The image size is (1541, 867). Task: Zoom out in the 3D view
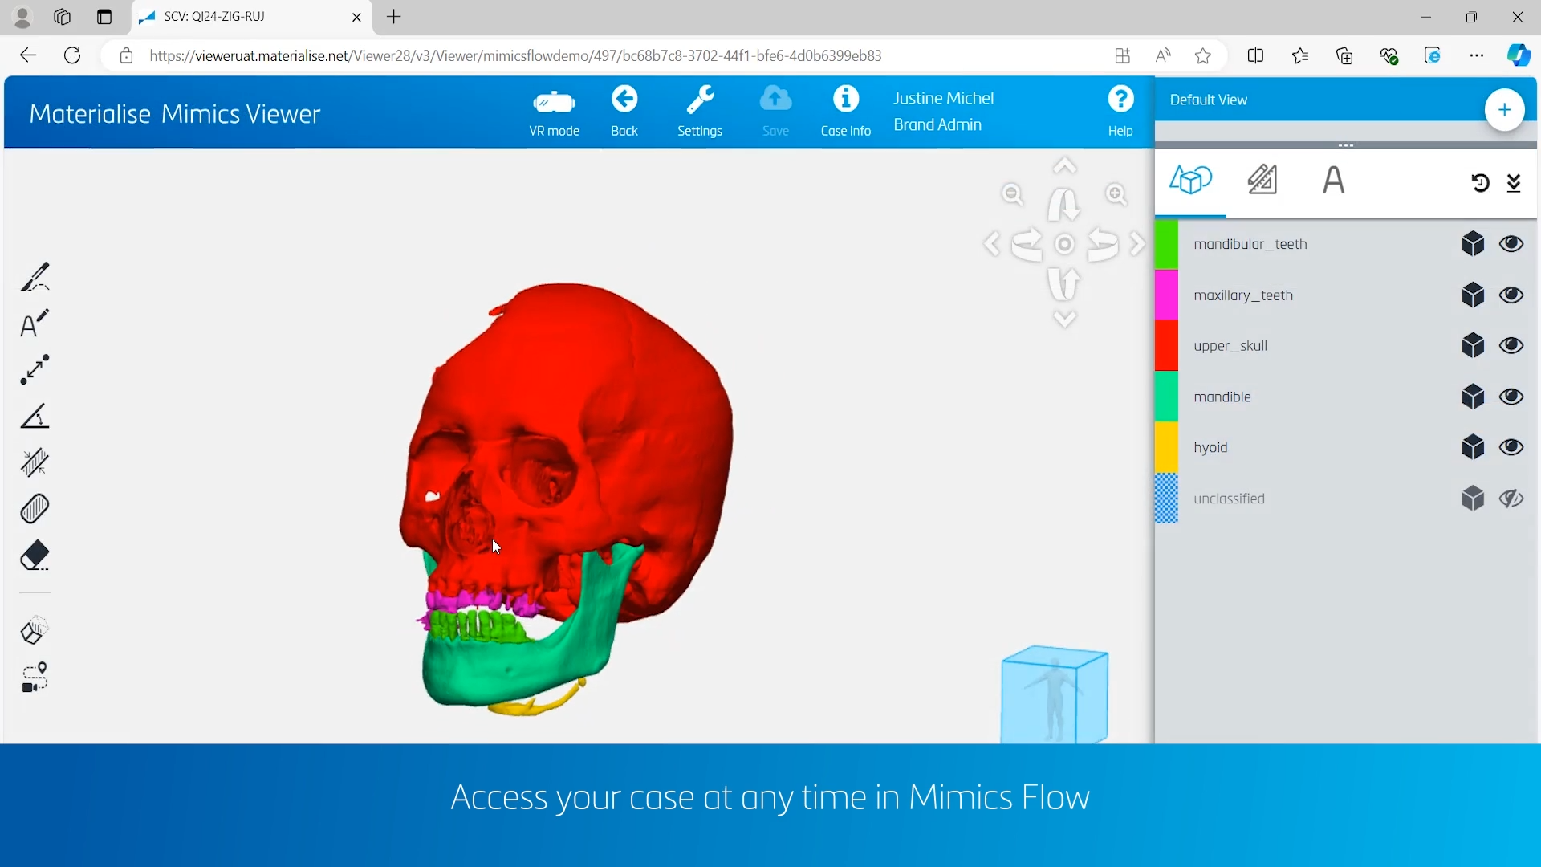[x=1013, y=194]
